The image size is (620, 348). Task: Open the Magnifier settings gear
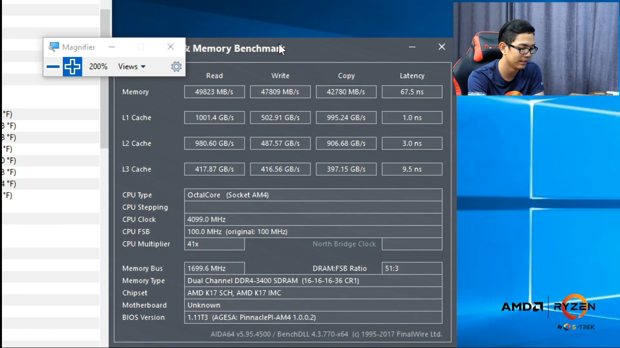176,66
